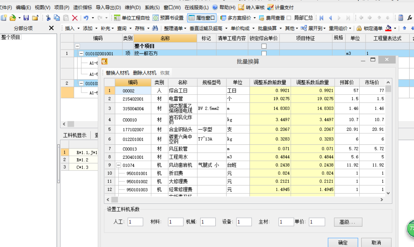The width and height of the screenshot is (414, 247).
Task: Check 锁定综合单价 for 挖一般石方 row
Action: click(x=264, y=53)
